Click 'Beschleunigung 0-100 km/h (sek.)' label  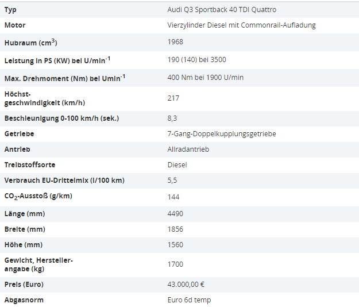pos(61,118)
